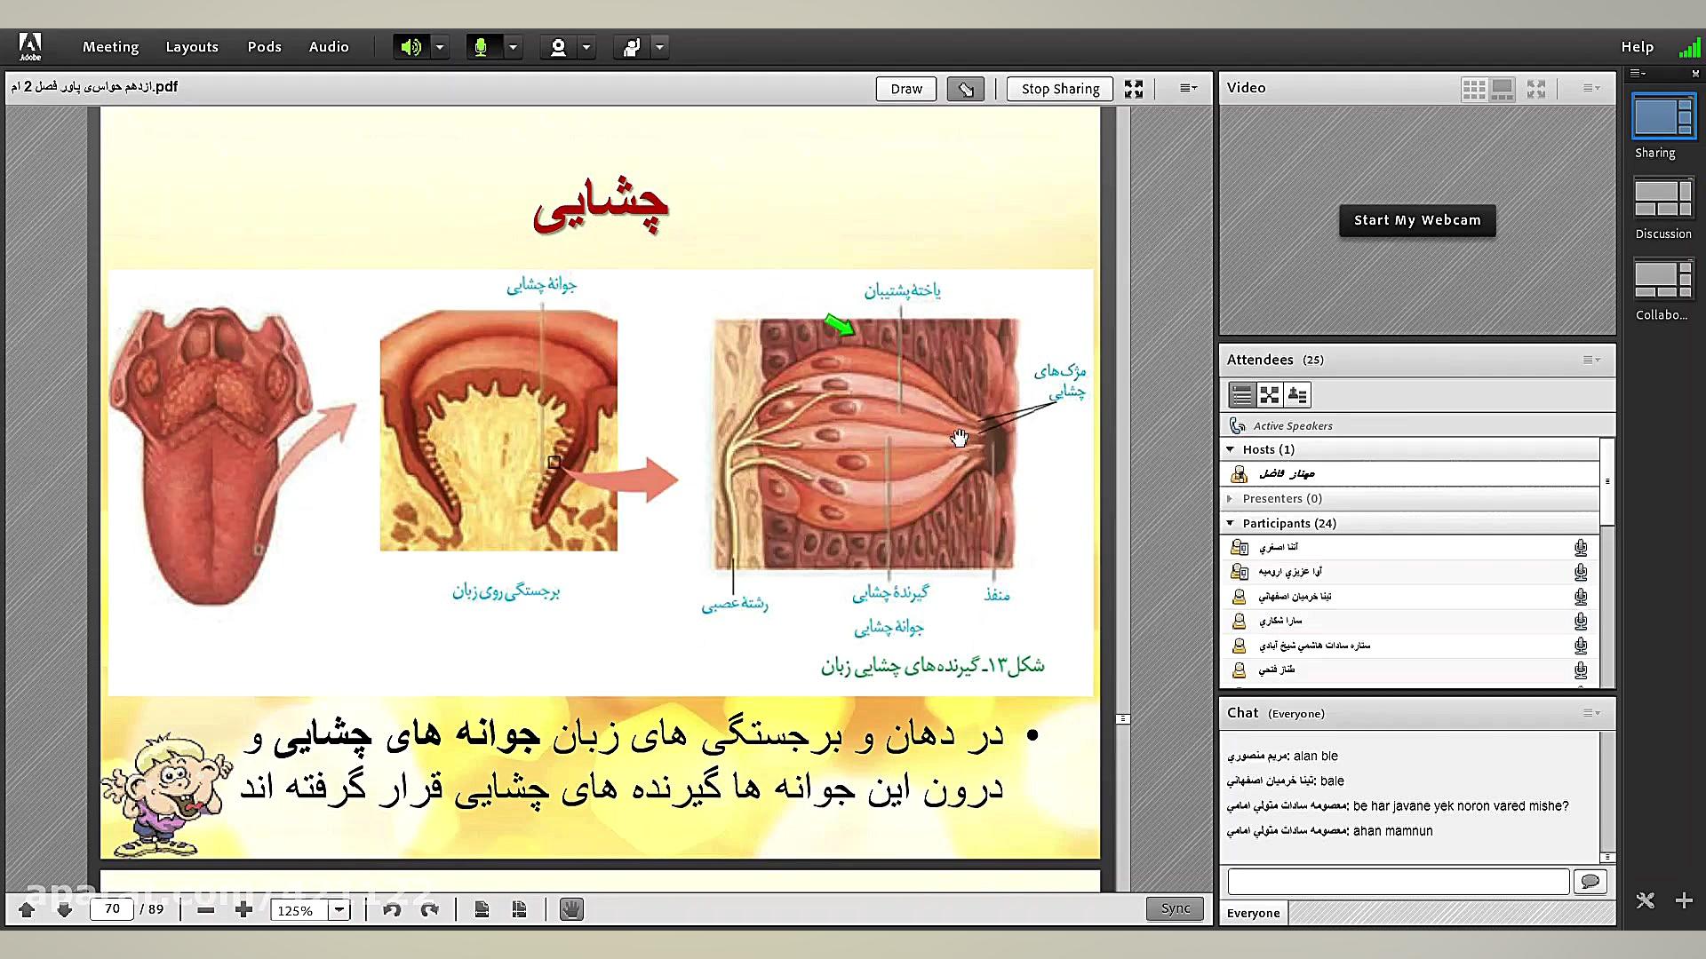This screenshot has width=1706, height=959.
Task: Toggle the hand pan tool
Action: [571, 909]
